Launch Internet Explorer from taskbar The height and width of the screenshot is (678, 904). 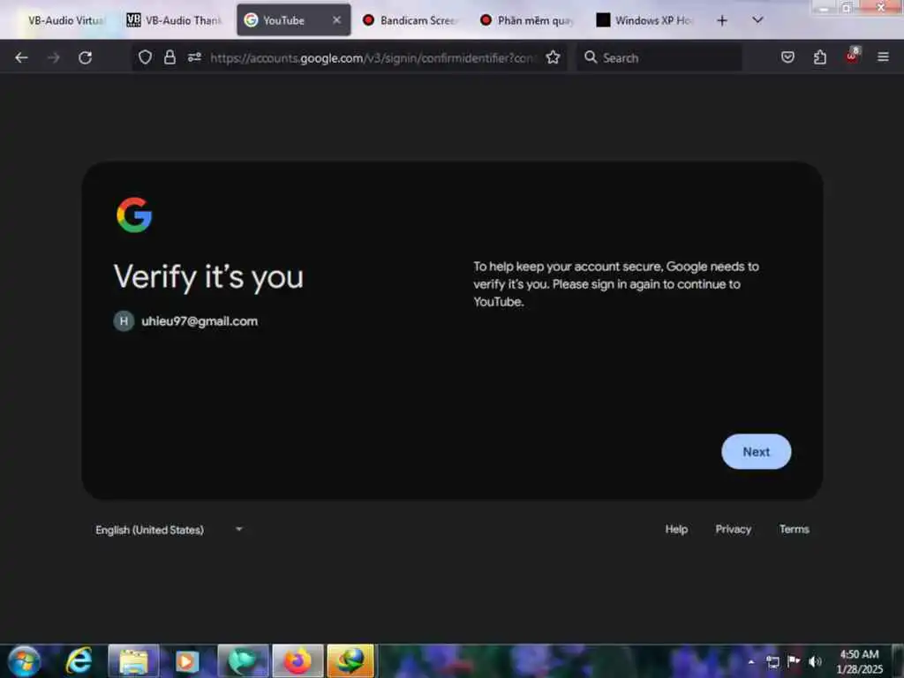tap(79, 660)
